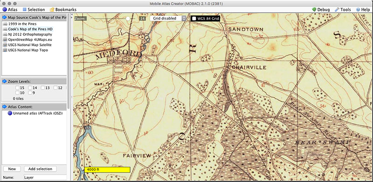This screenshot has width=373, height=182.
Task: Open the Tools wrench icon
Action: point(337,10)
